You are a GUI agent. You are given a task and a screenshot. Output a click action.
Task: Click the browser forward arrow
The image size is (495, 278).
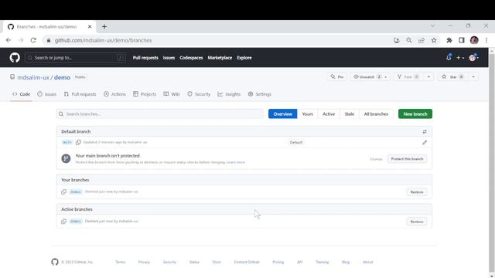21,40
